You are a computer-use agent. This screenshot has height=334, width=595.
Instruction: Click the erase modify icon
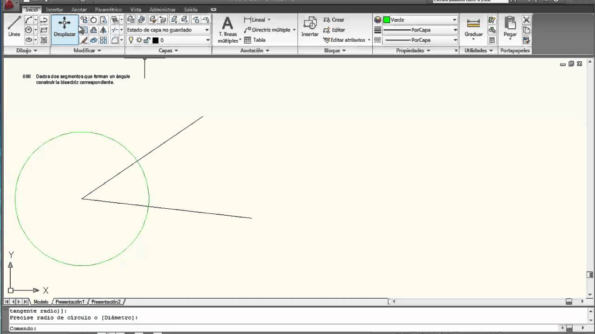click(x=84, y=40)
